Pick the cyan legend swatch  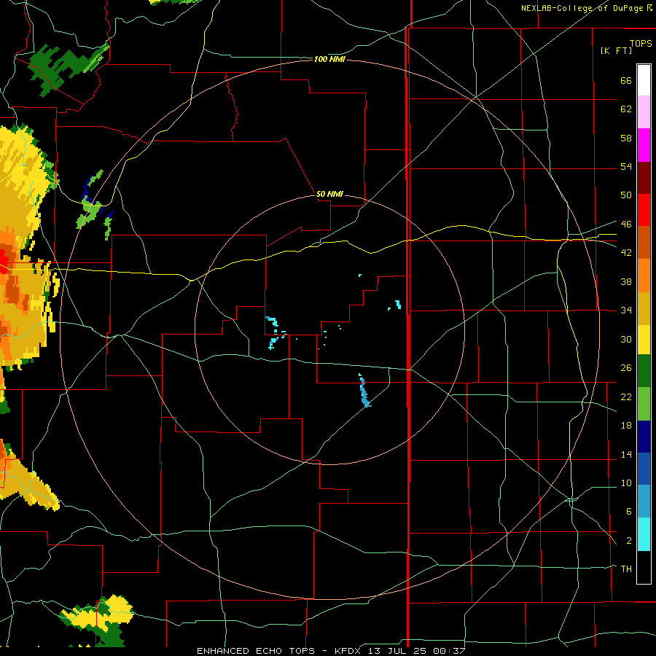click(644, 534)
